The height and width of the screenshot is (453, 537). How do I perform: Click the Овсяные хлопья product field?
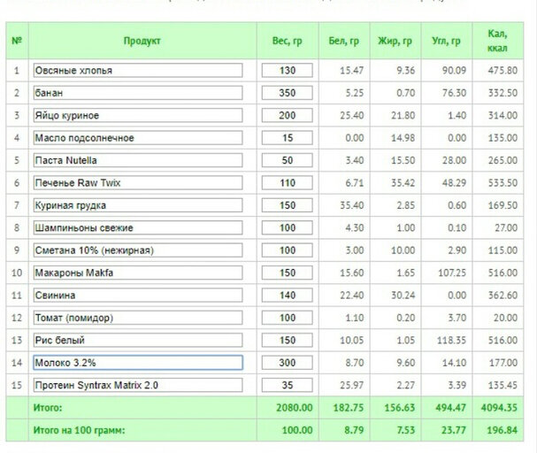click(x=138, y=71)
